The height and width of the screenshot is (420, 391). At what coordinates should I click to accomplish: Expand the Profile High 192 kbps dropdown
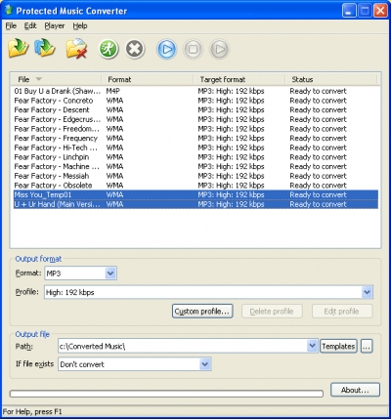coord(367,292)
